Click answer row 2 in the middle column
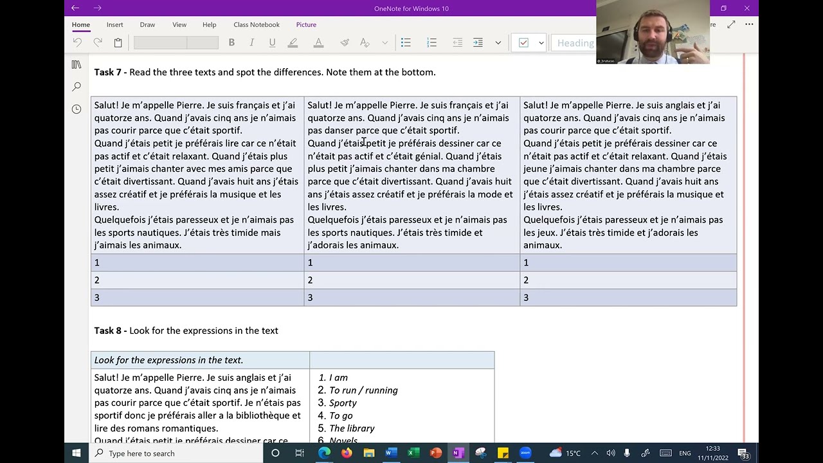823x463 pixels. click(x=412, y=280)
